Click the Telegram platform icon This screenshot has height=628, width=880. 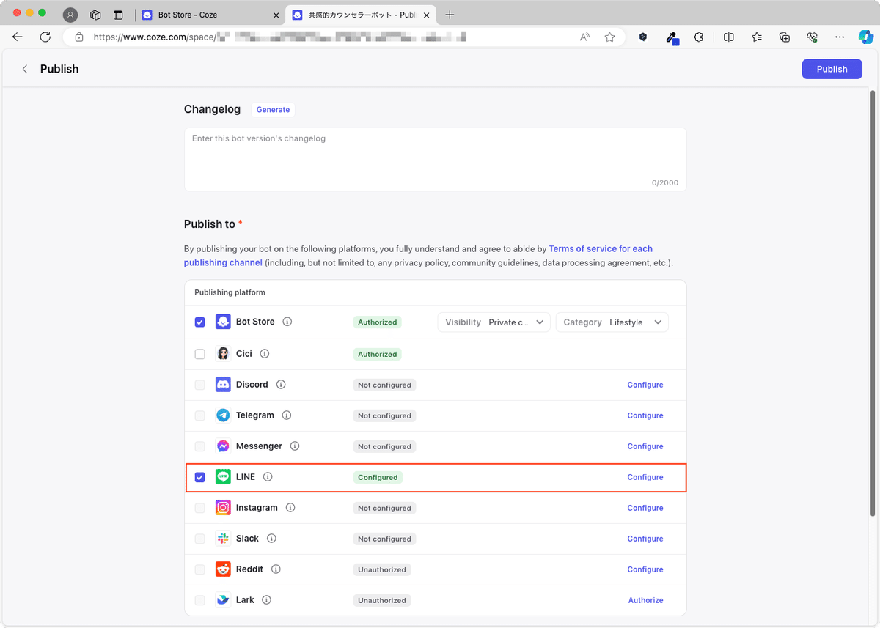point(223,415)
